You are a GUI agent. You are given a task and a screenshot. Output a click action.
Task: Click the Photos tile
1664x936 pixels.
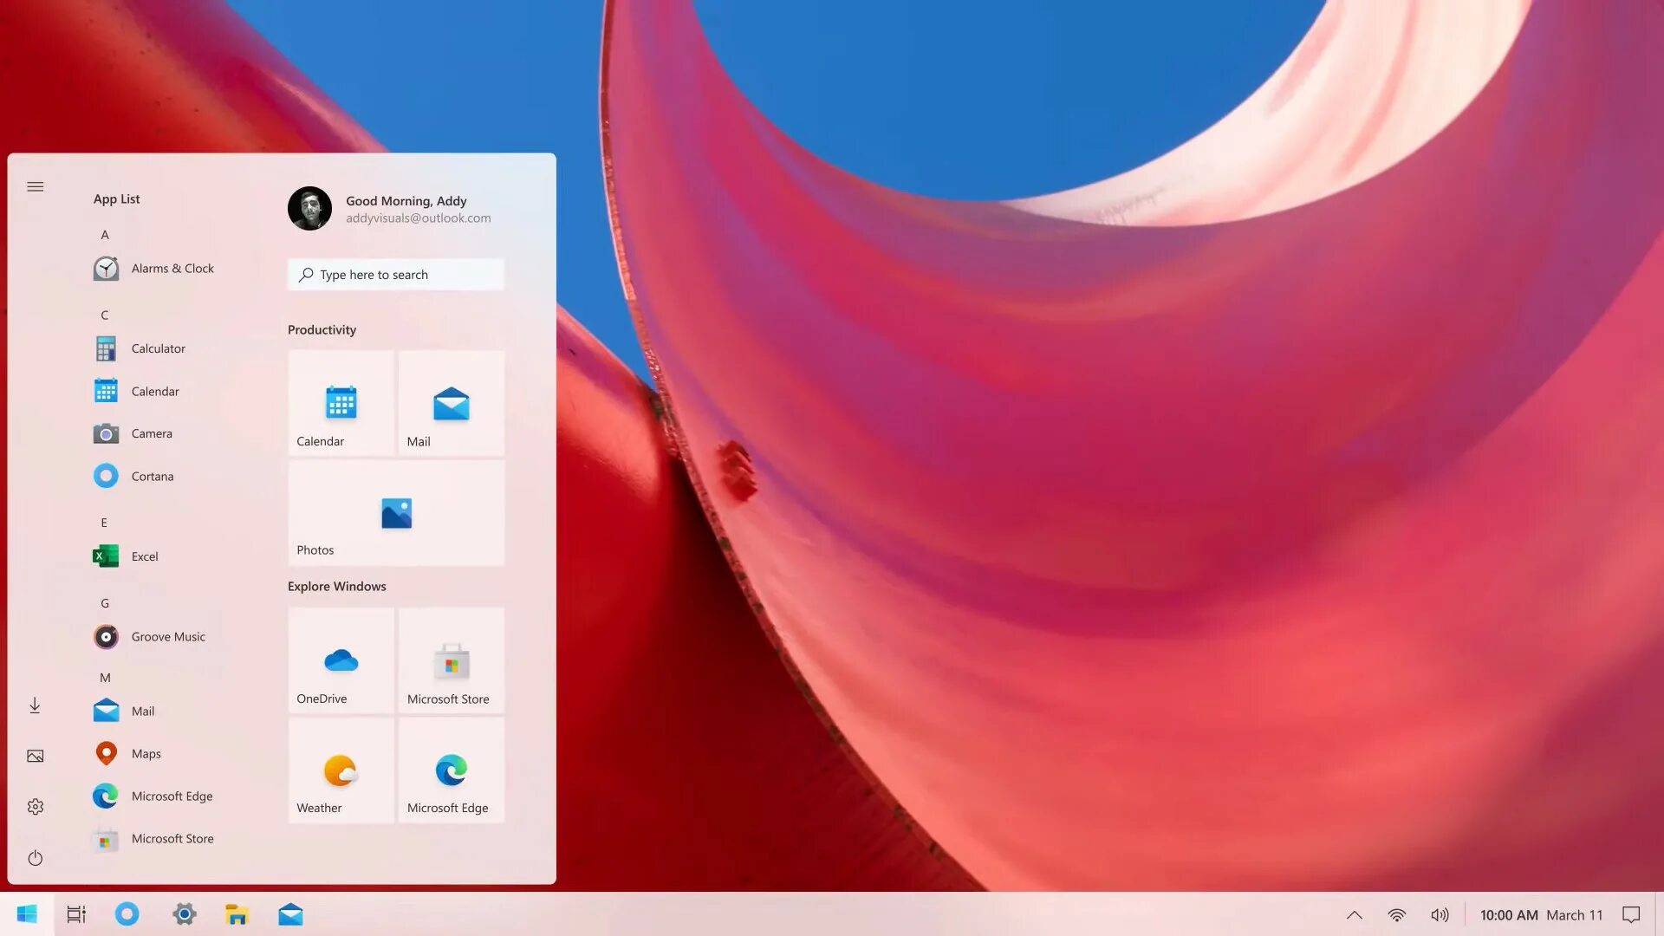coord(396,513)
